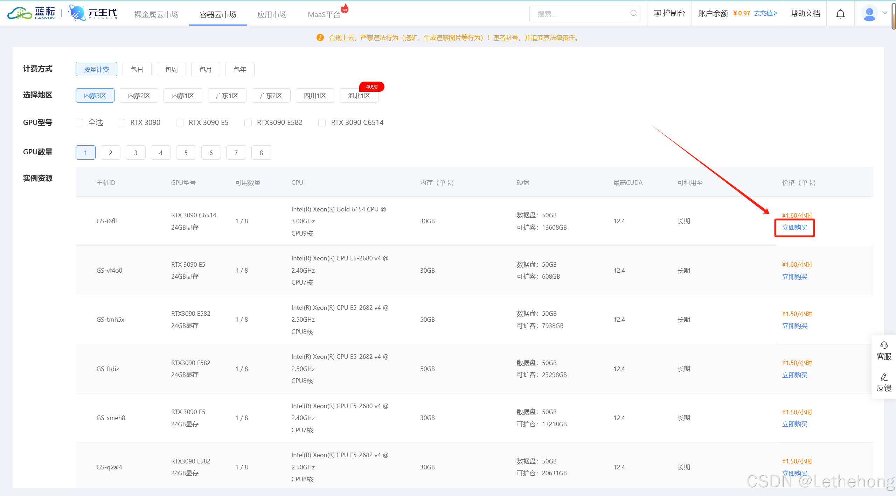Click the Lanyun logo
The height and width of the screenshot is (496, 896).
pos(32,13)
